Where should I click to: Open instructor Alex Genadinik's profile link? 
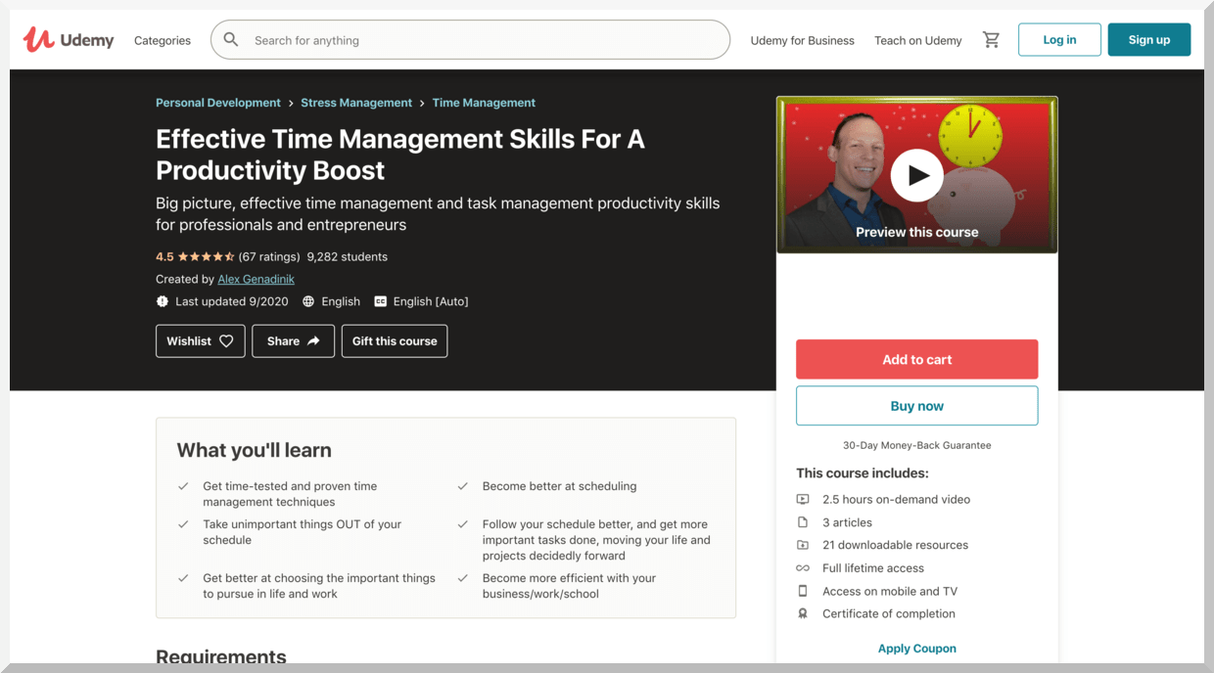(256, 279)
